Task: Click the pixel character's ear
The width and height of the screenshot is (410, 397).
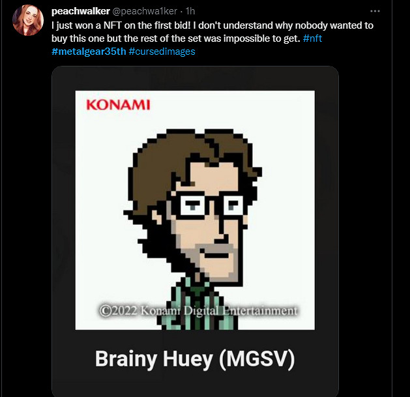Action: pyautogui.click(x=158, y=217)
